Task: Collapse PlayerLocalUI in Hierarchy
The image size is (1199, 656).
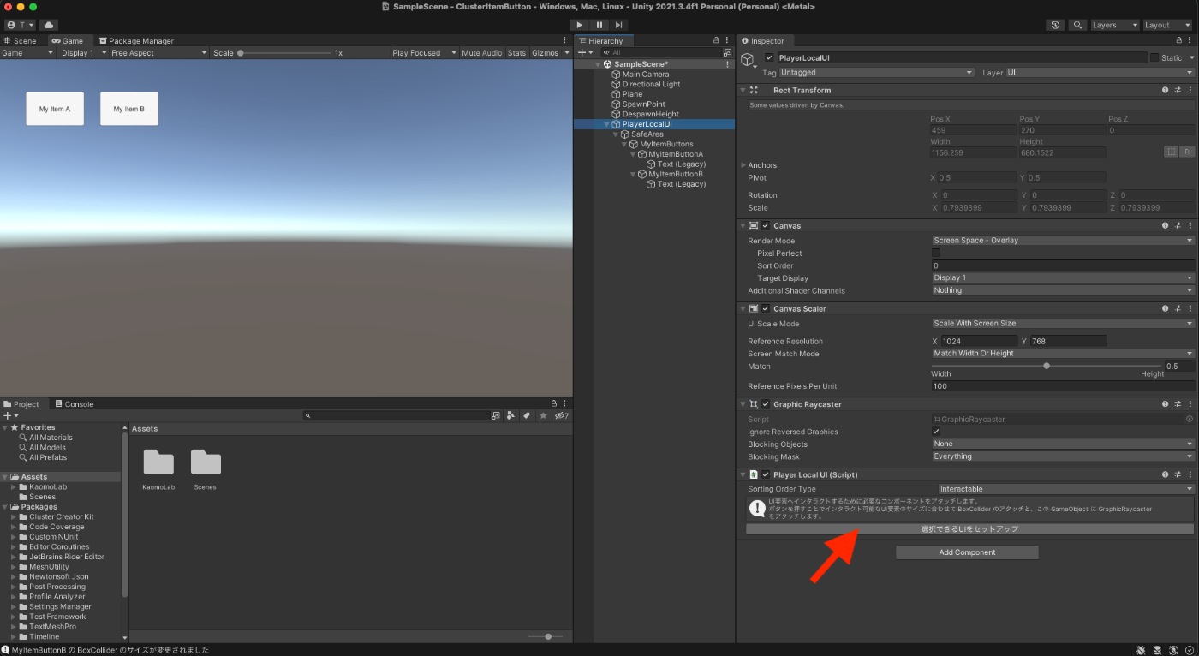Action: click(x=606, y=124)
